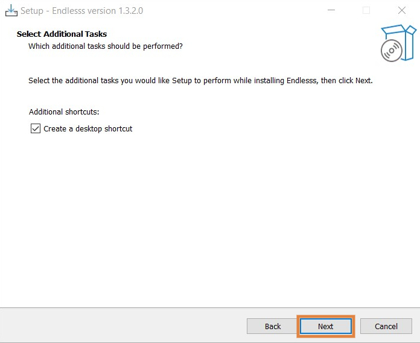This screenshot has width=420, height=343.
Task: Uncheck the desktop shortcut checkbox
Action: pos(35,128)
